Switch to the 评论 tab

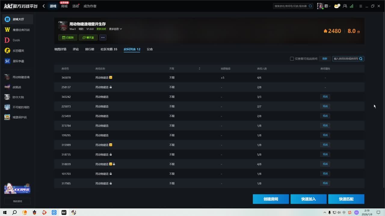coord(76,49)
